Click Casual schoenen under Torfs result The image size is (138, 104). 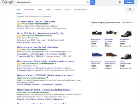pos(47,85)
